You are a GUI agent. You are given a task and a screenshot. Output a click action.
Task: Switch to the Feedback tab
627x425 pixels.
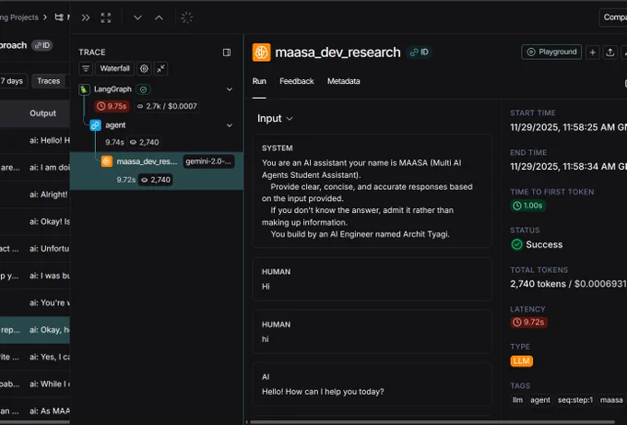point(297,81)
